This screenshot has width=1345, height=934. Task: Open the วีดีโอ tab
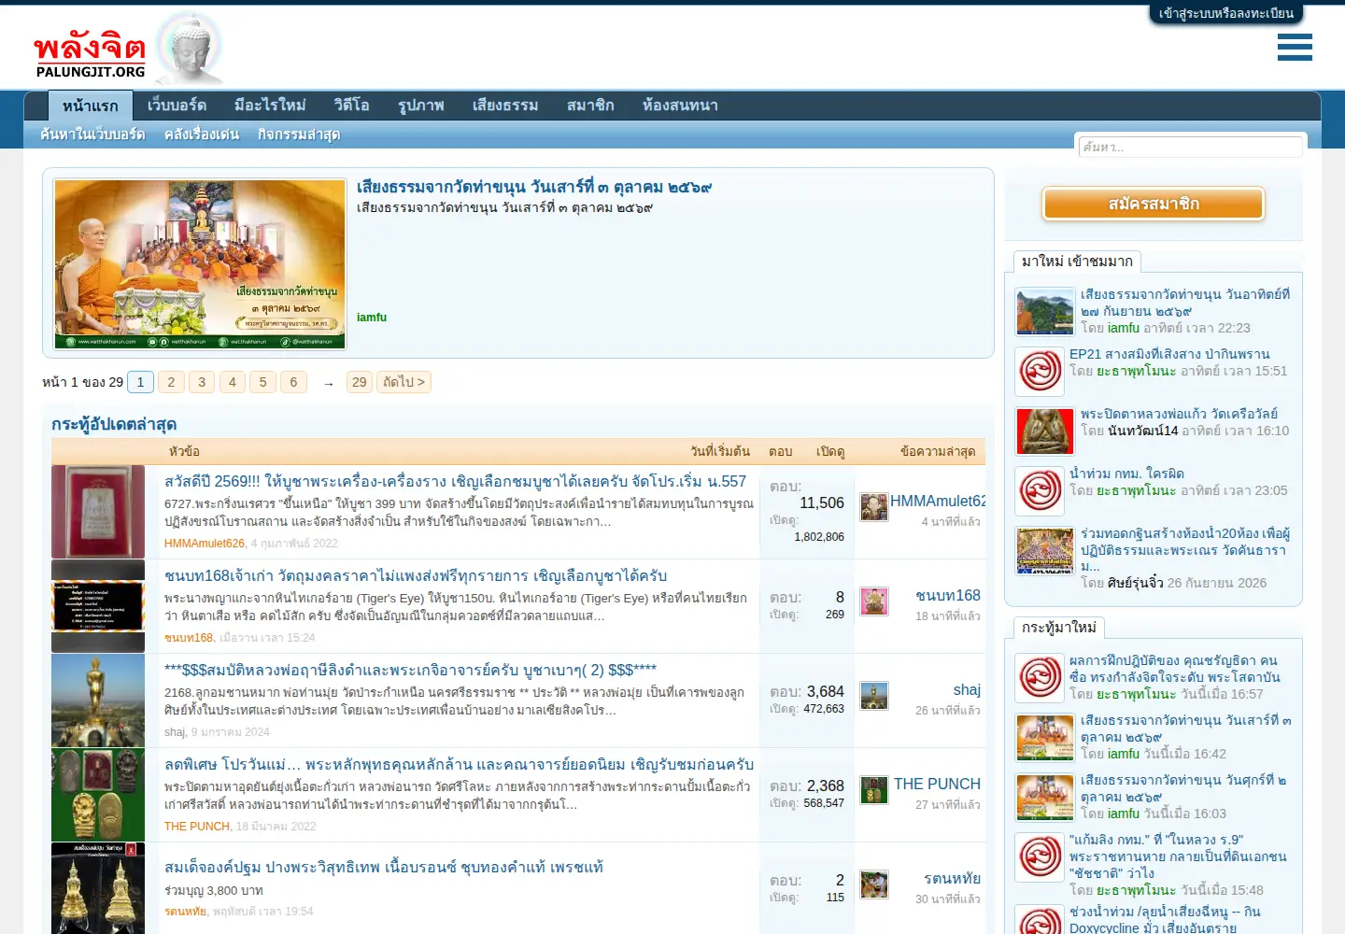352,106
